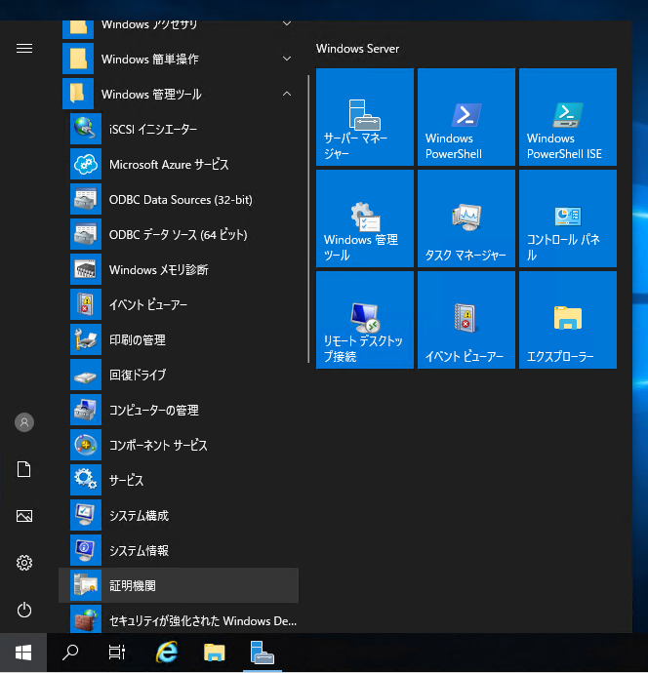Expand the Windows 簡単操作 folder chevron
Screen dimensions: 648x673
(287, 59)
